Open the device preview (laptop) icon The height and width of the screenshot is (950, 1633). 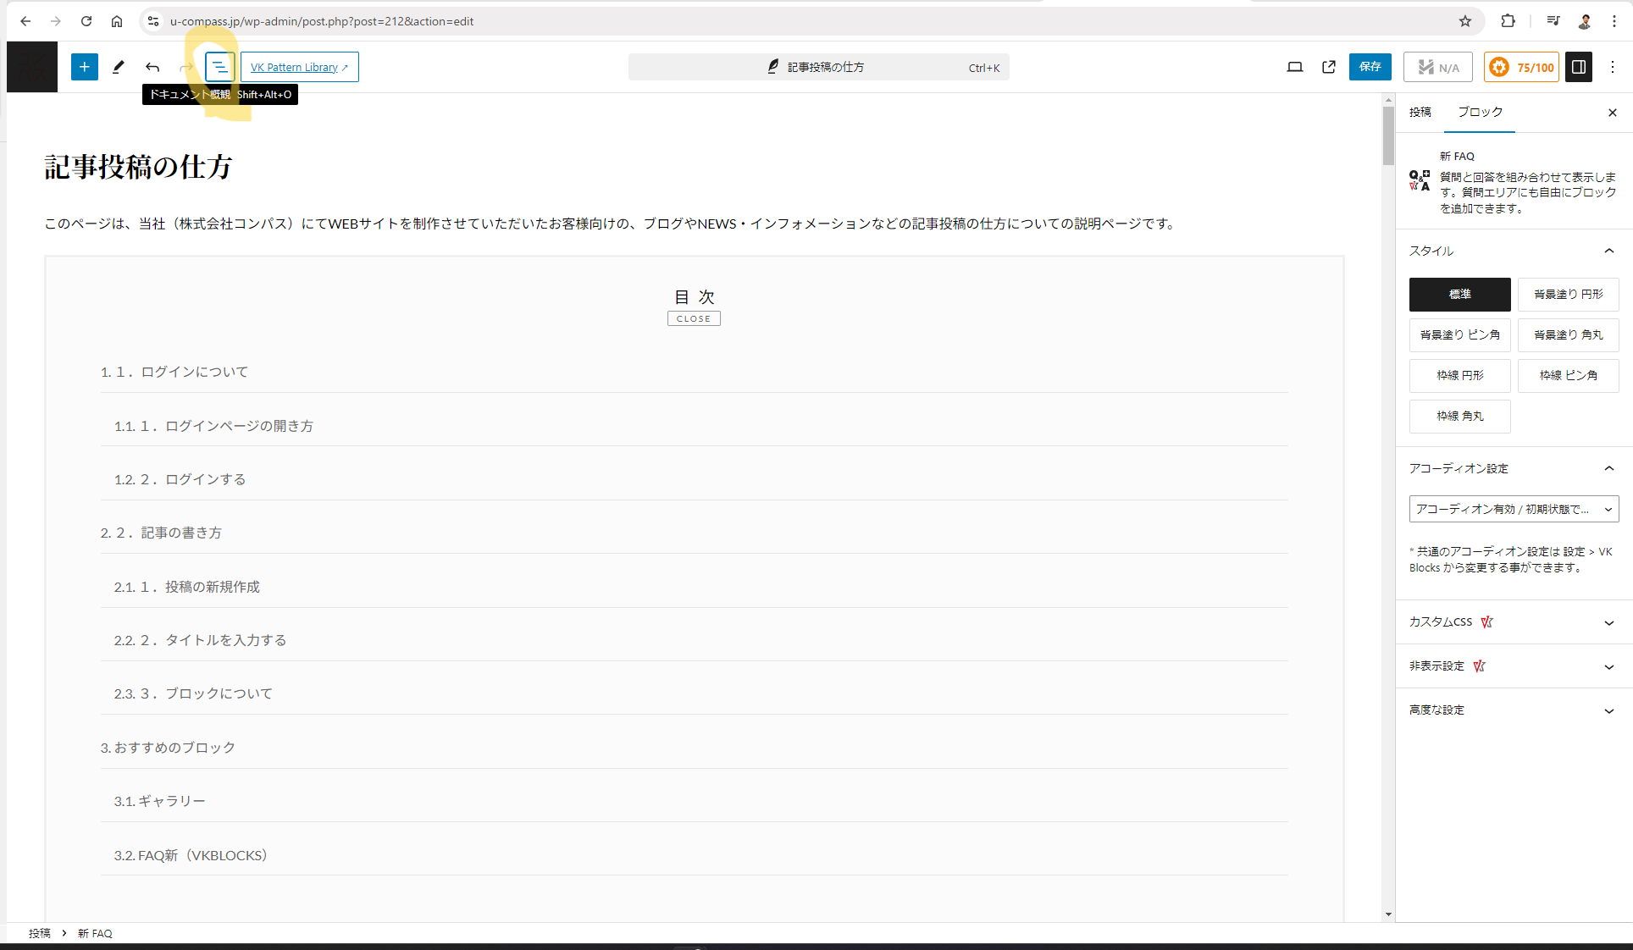1294,67
